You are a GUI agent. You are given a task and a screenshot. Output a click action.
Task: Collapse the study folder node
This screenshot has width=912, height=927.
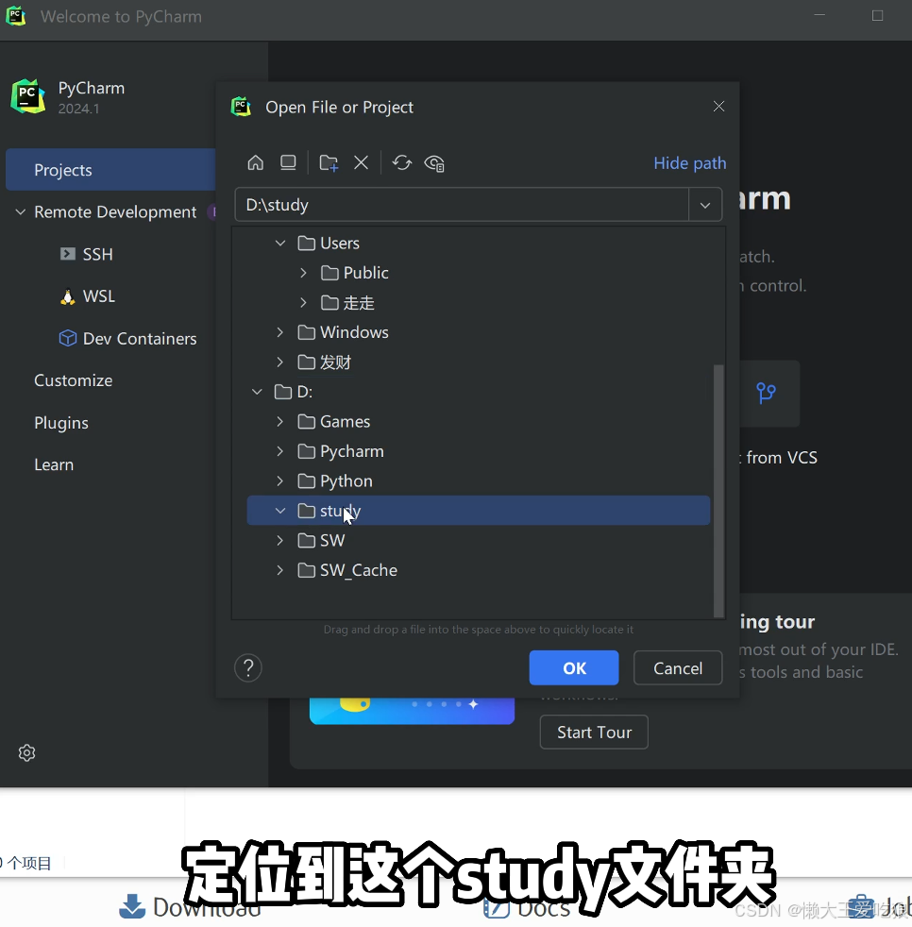[280, 510]
